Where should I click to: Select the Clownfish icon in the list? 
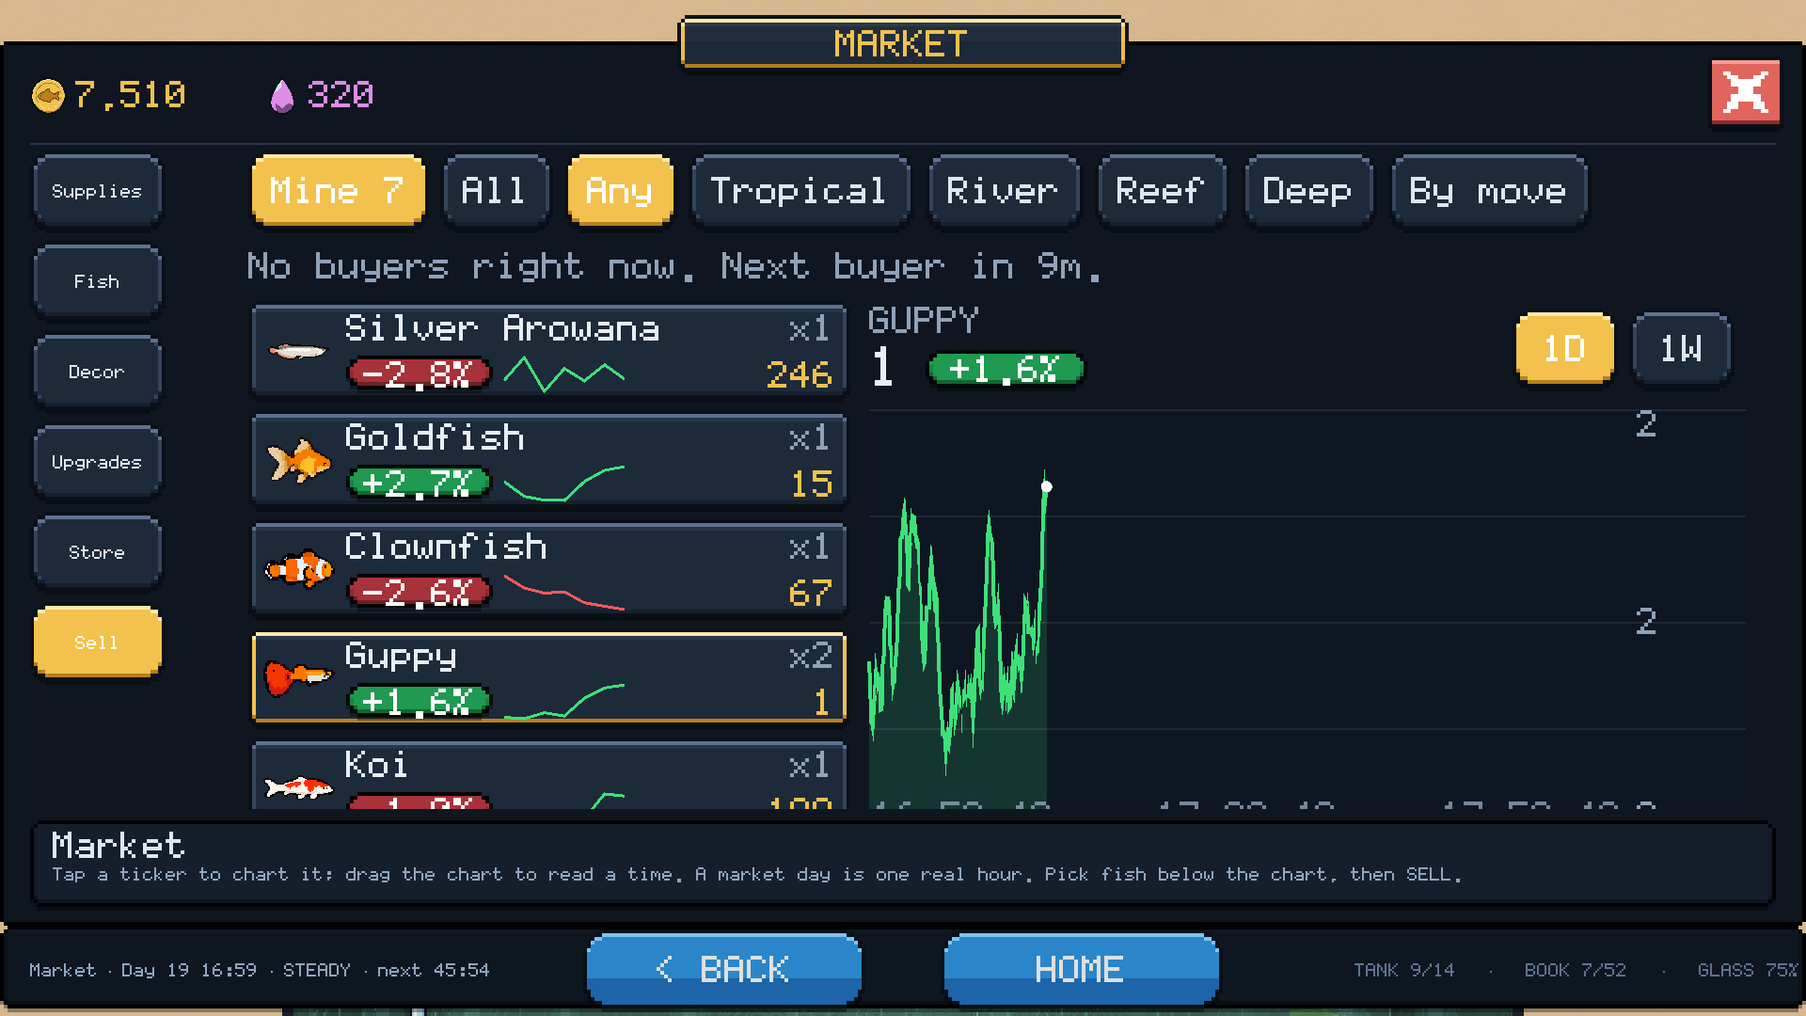point(299,569)
